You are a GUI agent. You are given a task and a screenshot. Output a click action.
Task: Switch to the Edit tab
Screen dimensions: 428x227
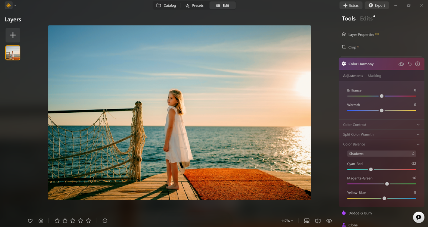pyautogui.click(x=223, y=5)
